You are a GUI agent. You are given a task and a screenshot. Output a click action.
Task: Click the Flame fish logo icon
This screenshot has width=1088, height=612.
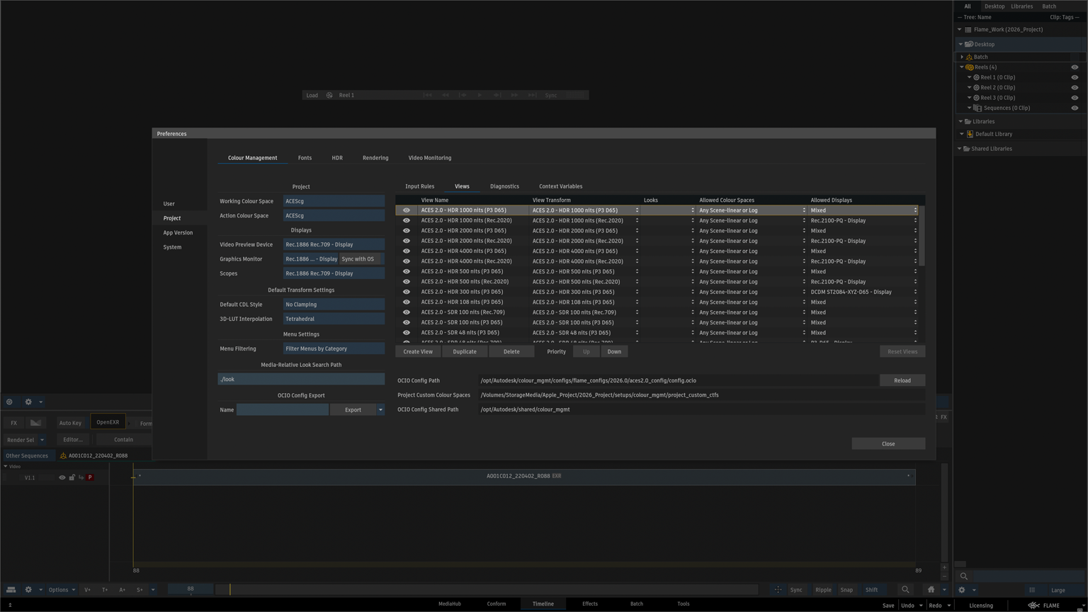[x=1033, y=606]
